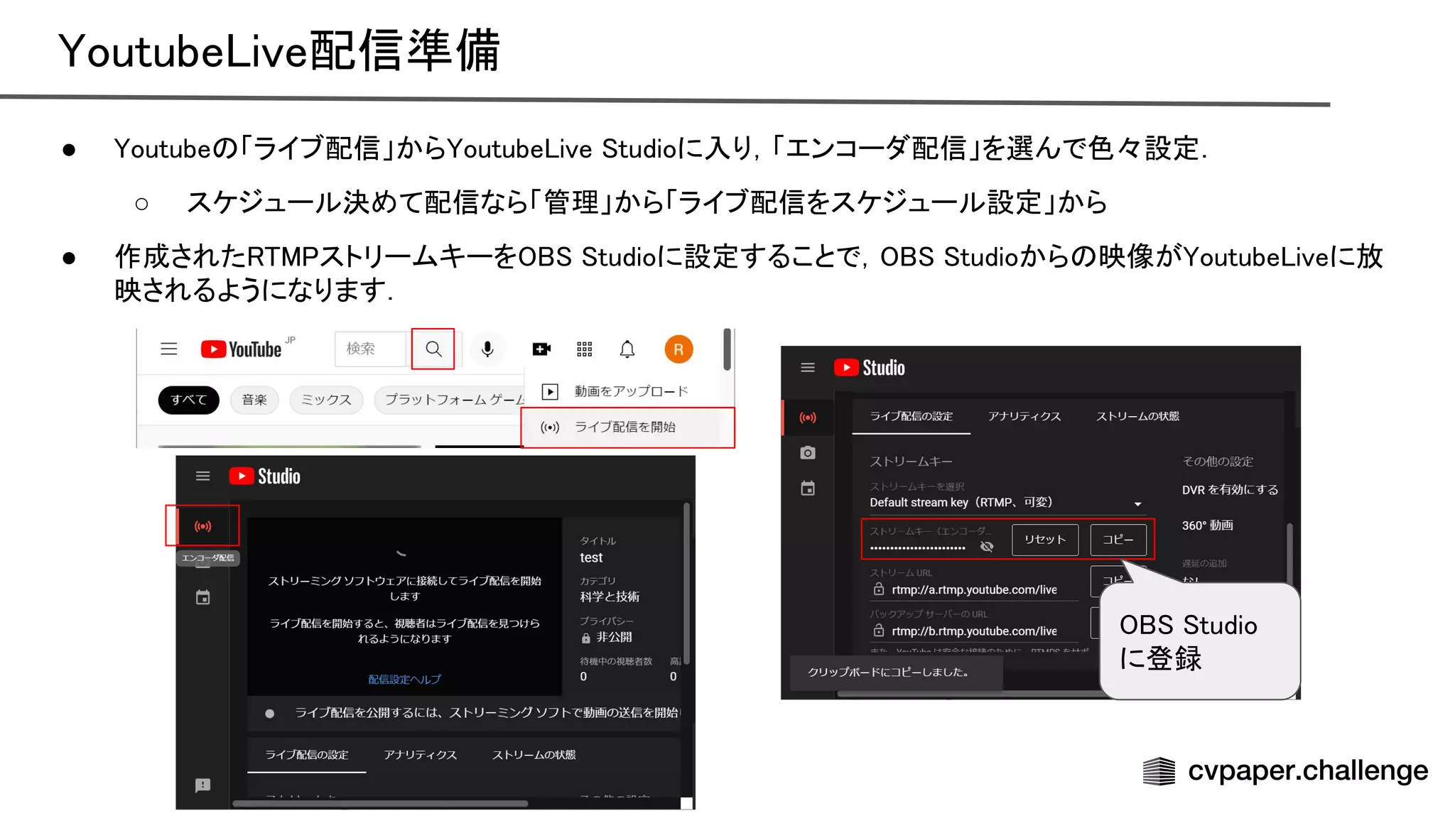
Task: Select the すべて filter chip
Action: (x=188, y=400)
